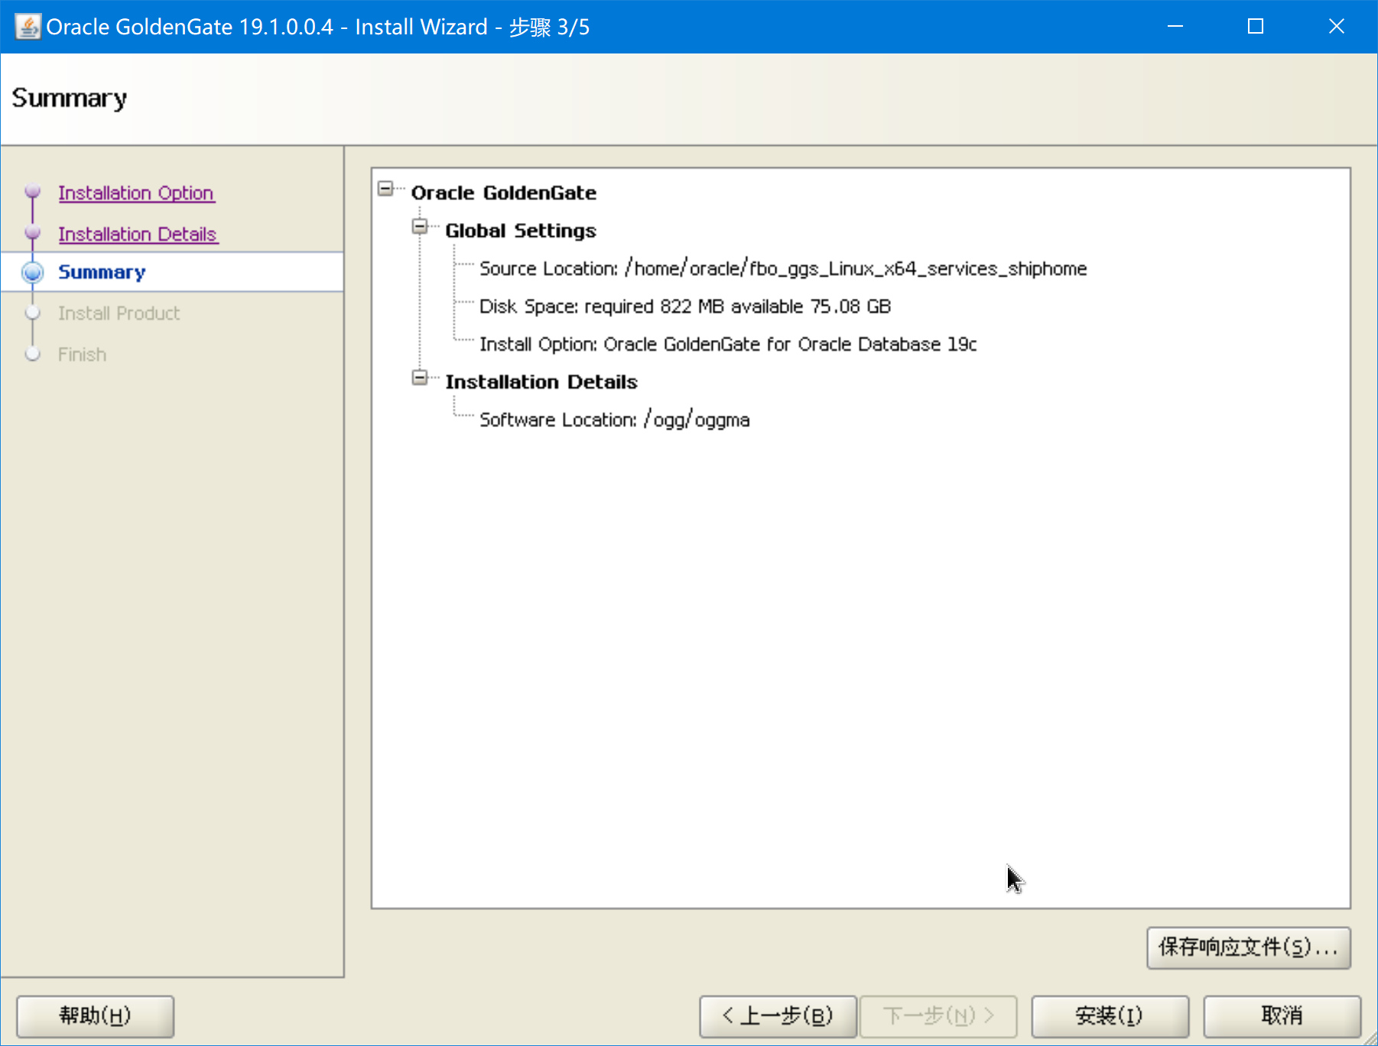The height and width of the screenshot is (1046, 1378).
Task: Click the 帮助(H) help button
Action: tap(96, 1016)
